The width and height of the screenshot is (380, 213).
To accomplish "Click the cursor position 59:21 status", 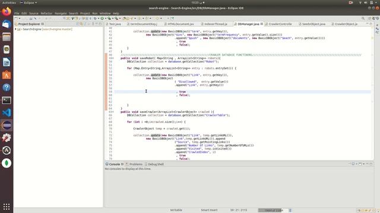I will coord(239,210).
